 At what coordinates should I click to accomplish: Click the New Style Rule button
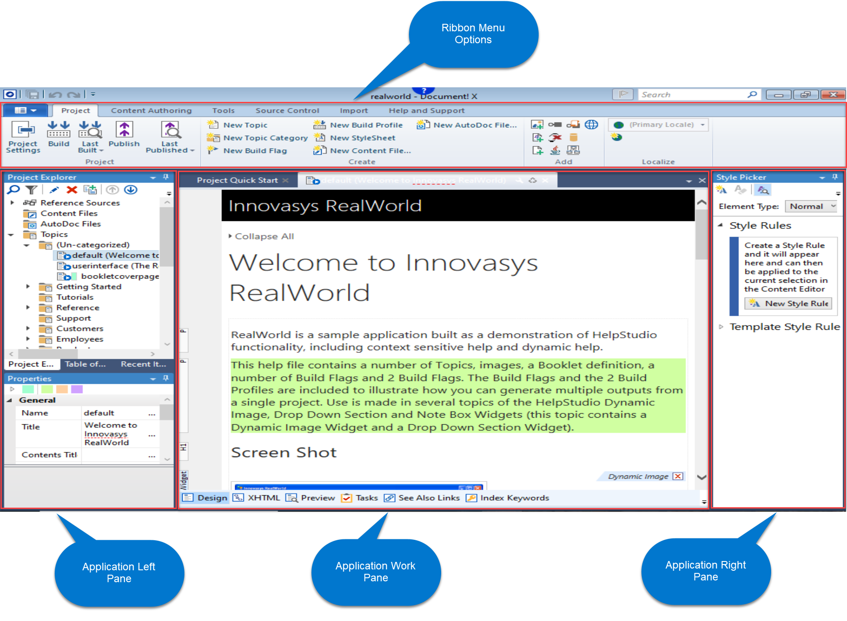(x=788, y=303)
